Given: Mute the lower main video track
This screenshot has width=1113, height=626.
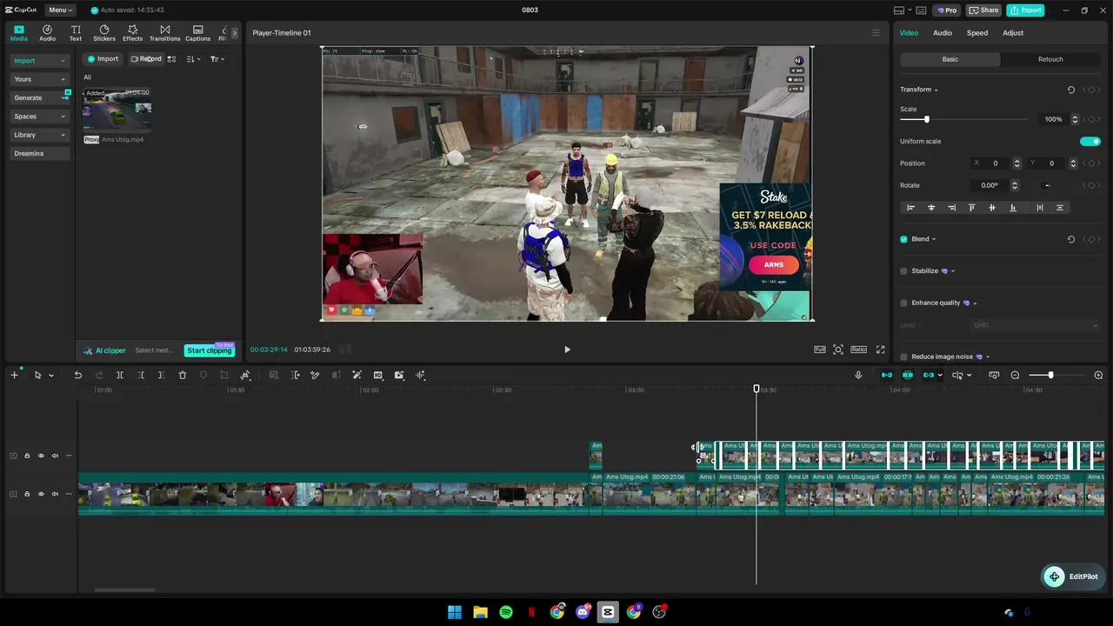Looking at the screenshot, I should 55,494.
